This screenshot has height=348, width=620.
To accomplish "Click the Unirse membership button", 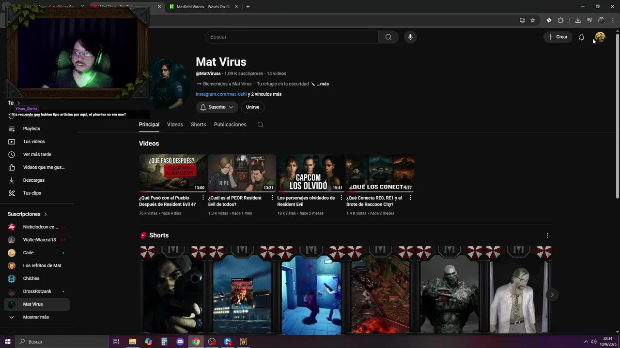I will tap(252, 107).
